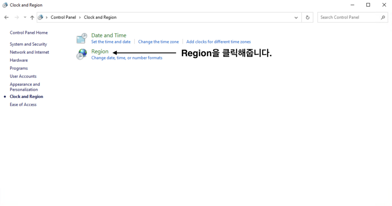Maximize the Clock and Region window
The width and height of the screenshot is (392, 206).
click(368, 5)
